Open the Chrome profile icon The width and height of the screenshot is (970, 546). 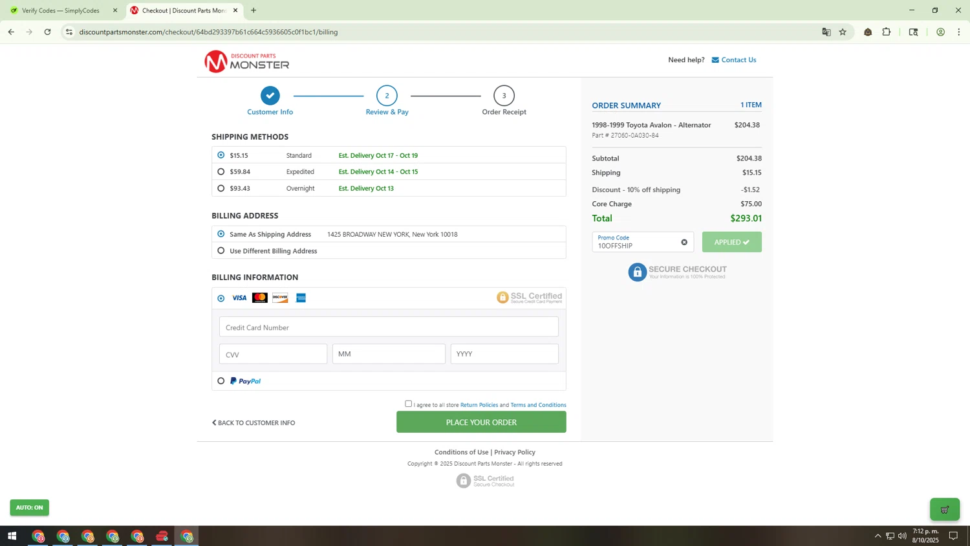tap(941, 32)
